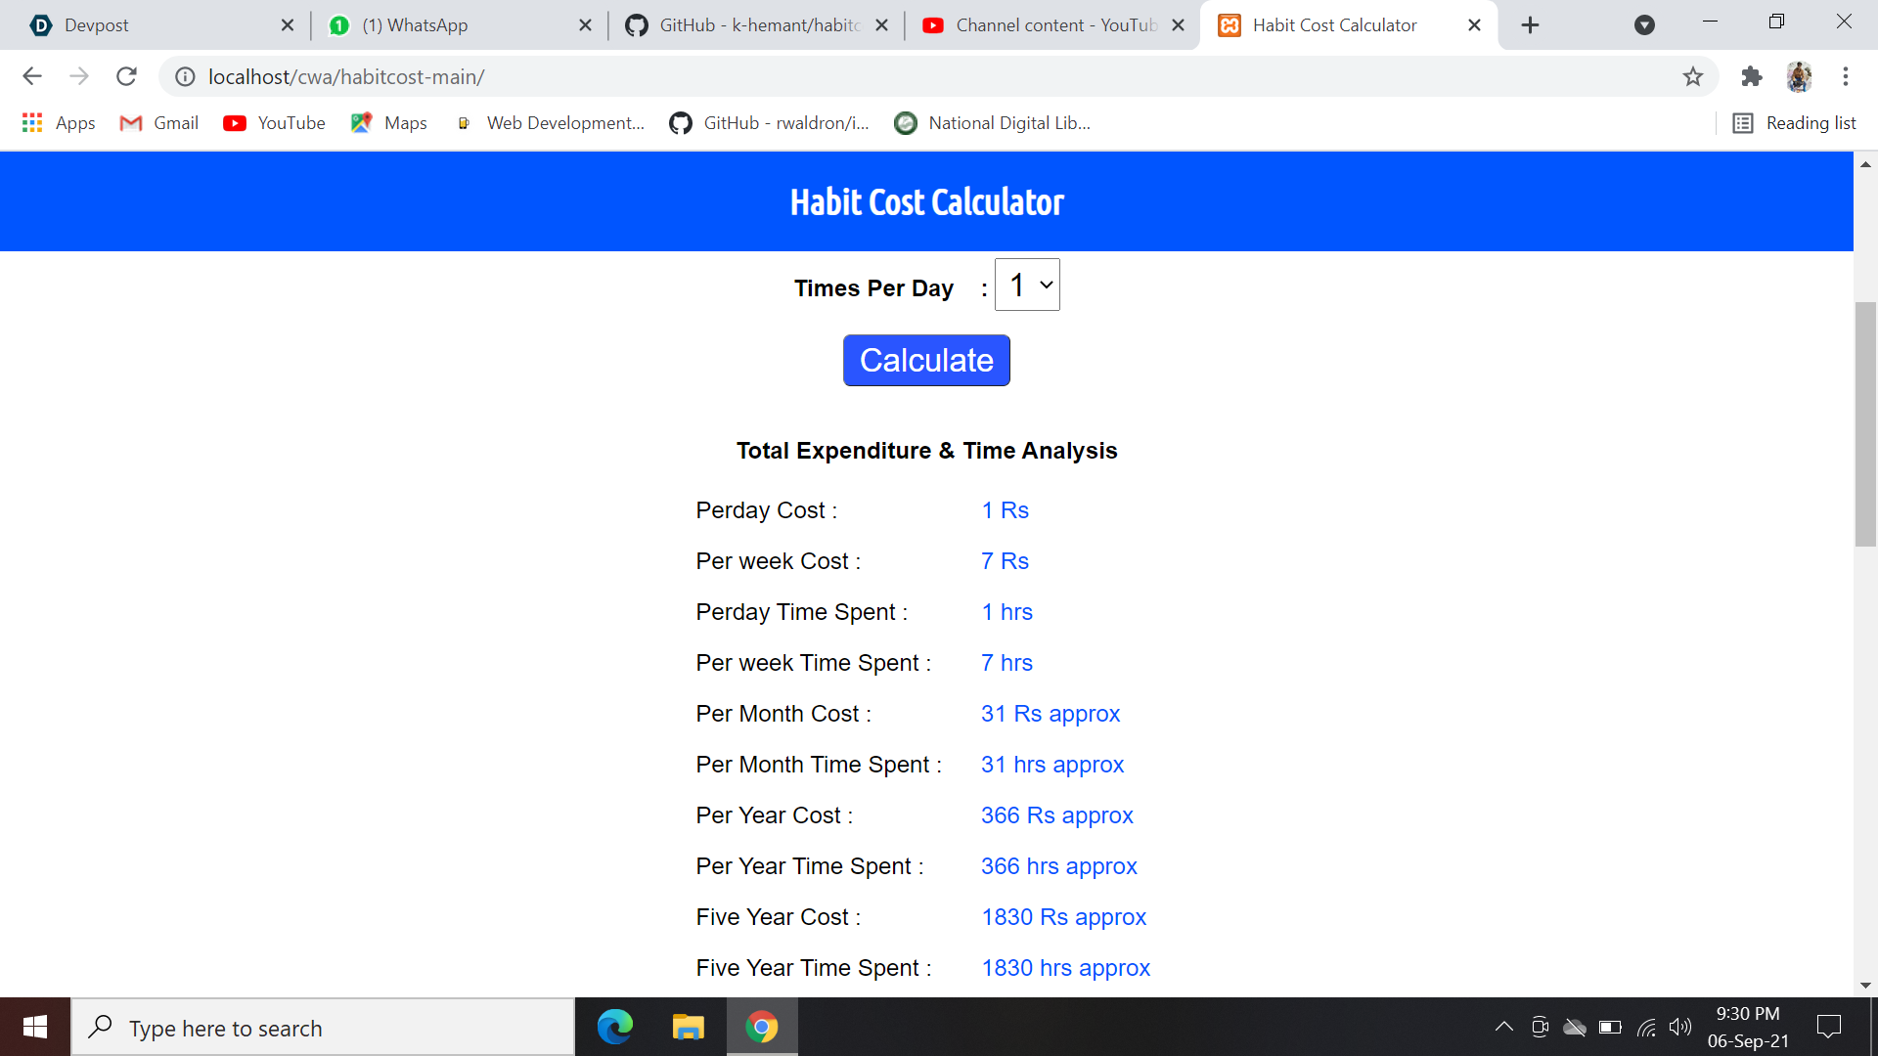Click the Windows search box
Image resolution: width=1878 pixels, height=1056 pixels.
tap(323, 1028)
